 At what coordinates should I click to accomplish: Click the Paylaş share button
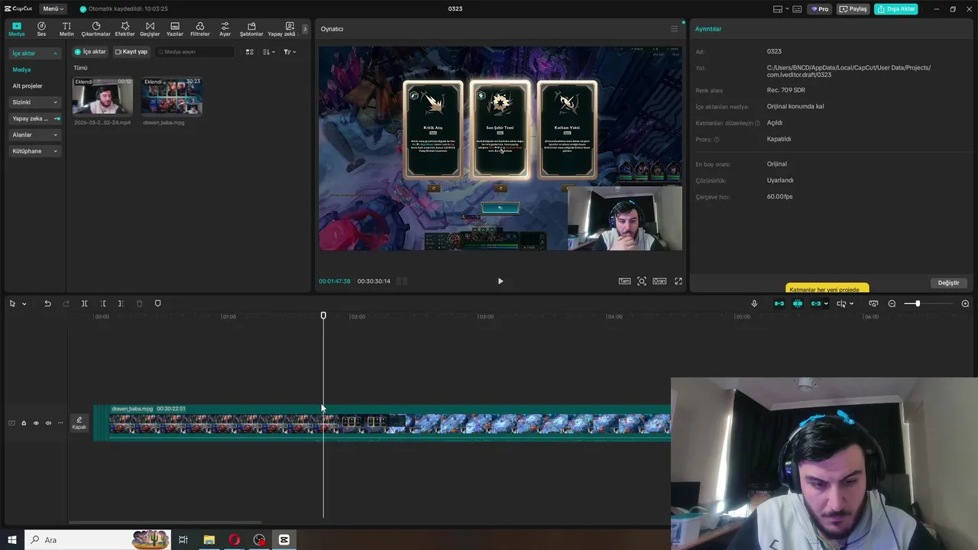(x=854, y=8)
